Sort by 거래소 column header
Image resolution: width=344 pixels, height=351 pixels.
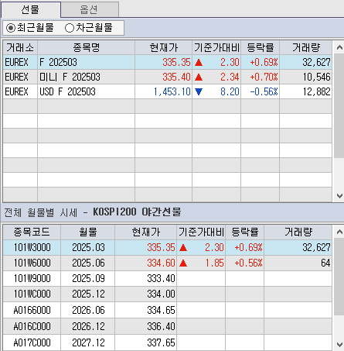coord(20,47)
